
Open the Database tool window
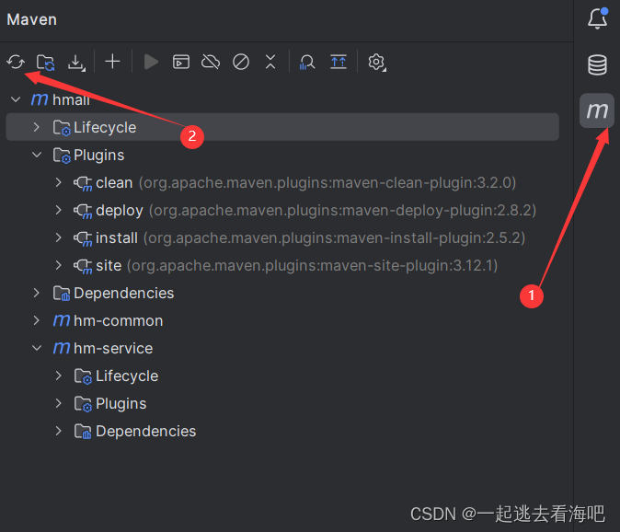click(x=597, y=64)
